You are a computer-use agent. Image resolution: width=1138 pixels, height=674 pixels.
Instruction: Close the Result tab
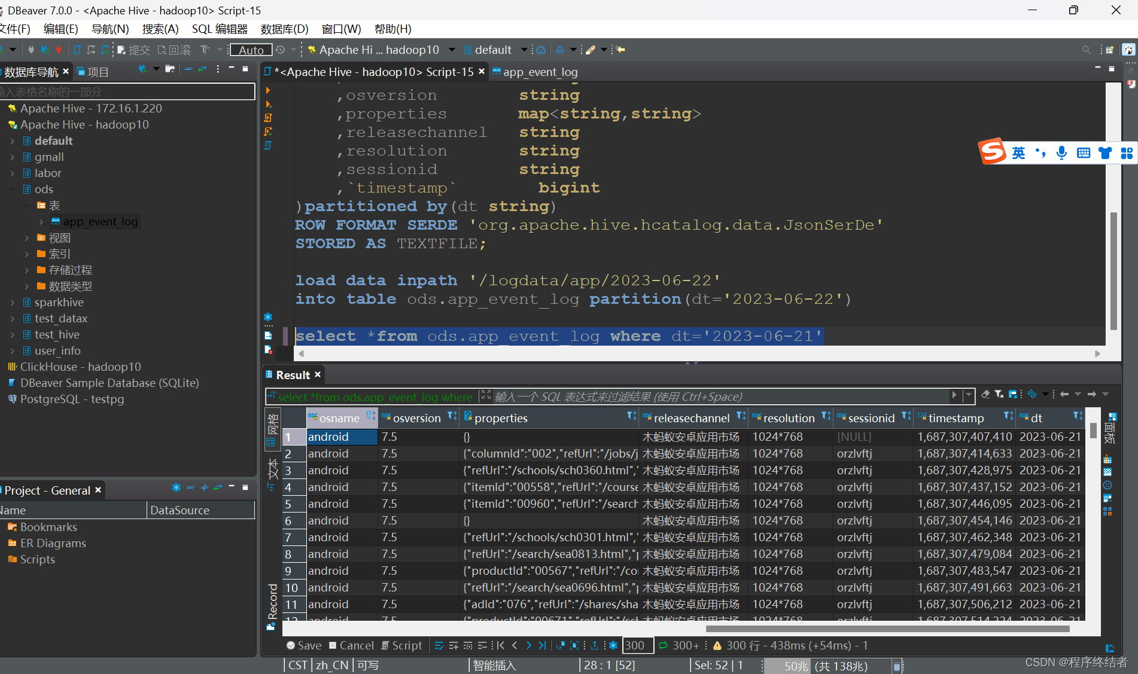click(x=318, y=374)
